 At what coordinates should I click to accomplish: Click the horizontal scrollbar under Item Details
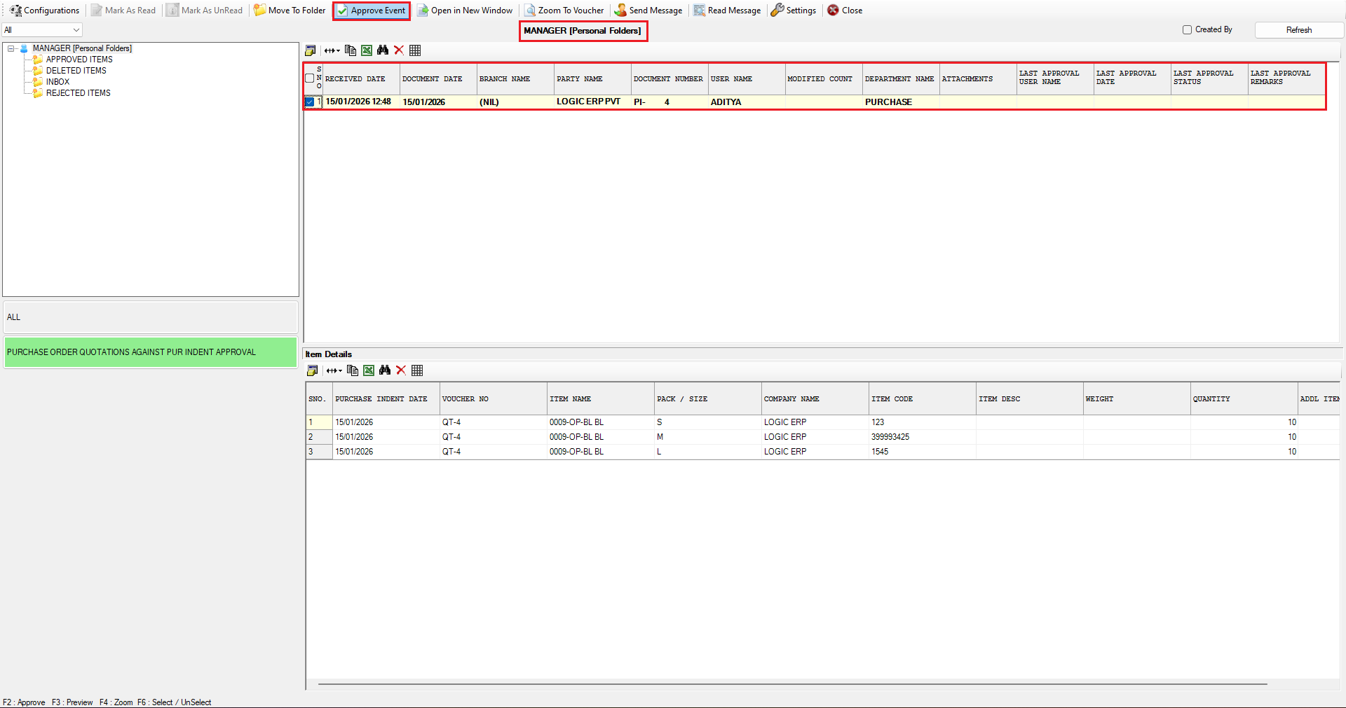792,683
